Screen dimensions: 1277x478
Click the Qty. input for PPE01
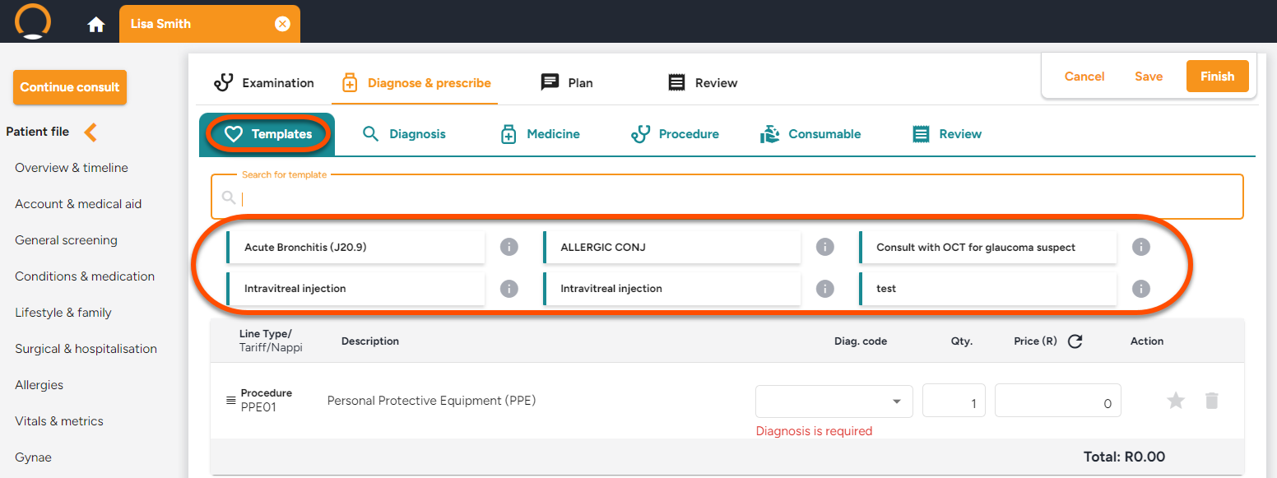[x=954, y=401]
